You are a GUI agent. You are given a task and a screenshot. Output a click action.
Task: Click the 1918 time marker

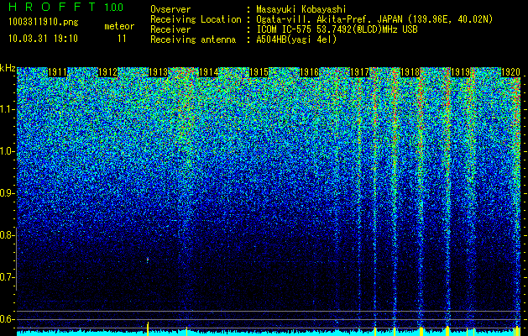click(x=410, y=72)
